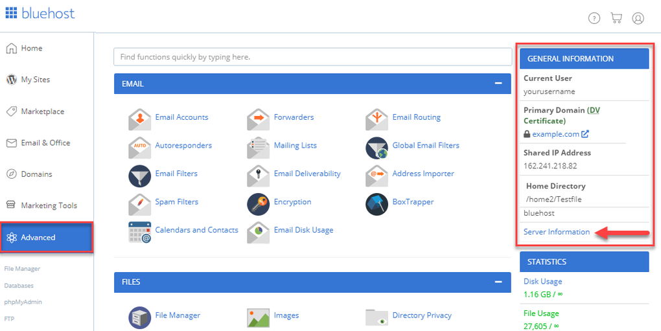Focus the Find functions search field
The height and width of the screenshot is (331, 661).
313,57
